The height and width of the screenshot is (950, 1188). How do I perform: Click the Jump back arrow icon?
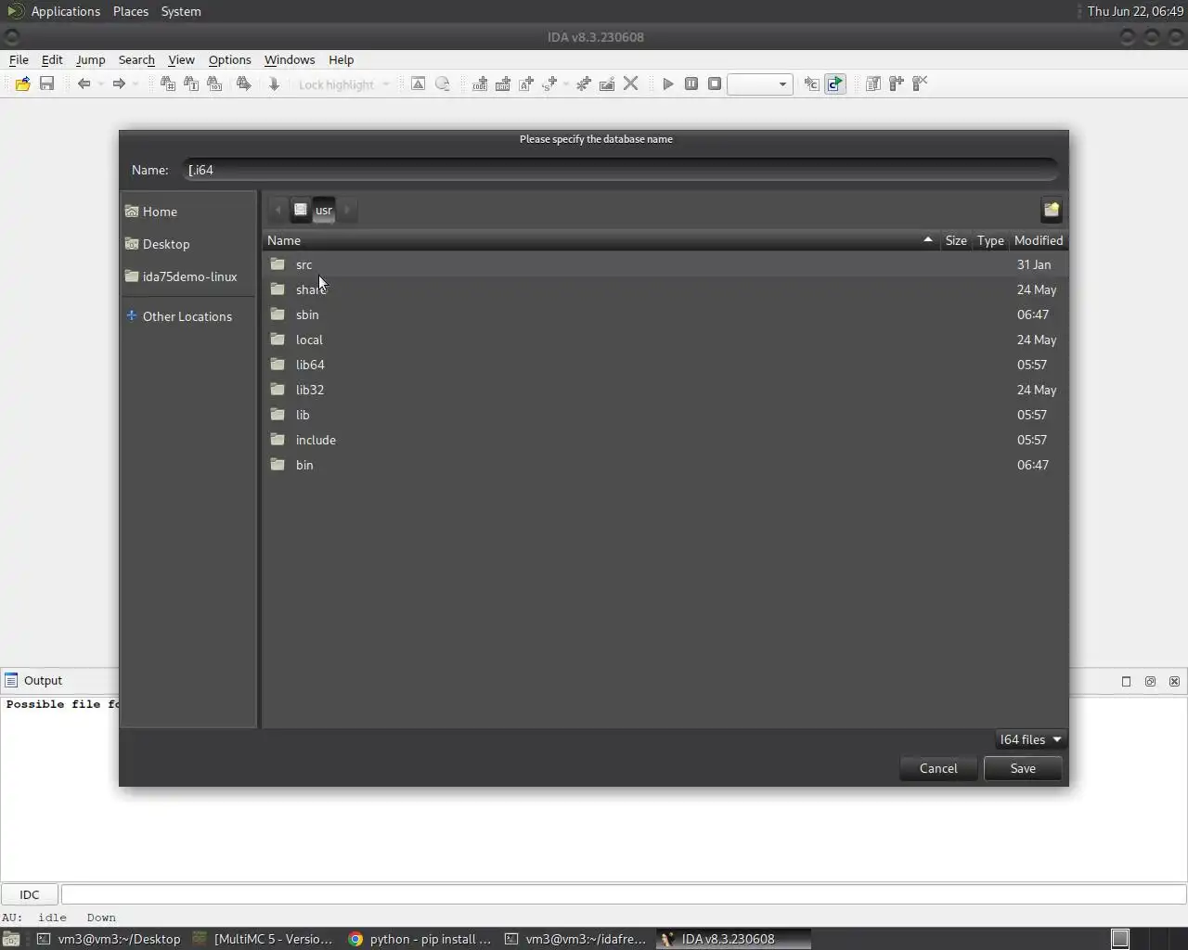tap(84, 83)
